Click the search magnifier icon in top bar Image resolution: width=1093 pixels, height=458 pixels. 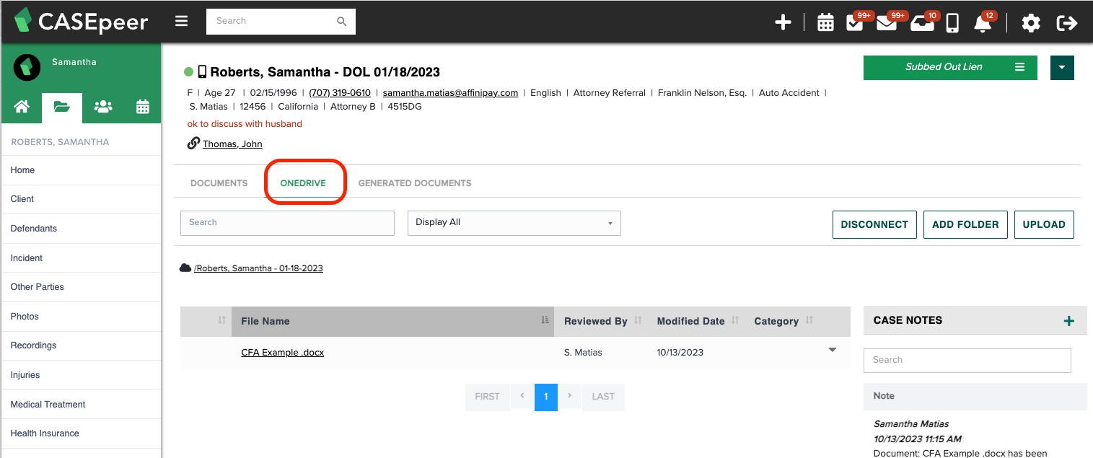(342, 22)
